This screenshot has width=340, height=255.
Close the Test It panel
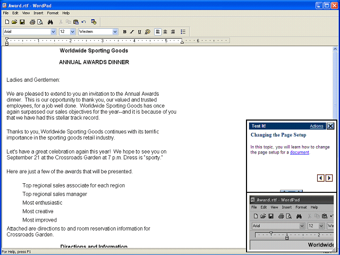[330, 126]
